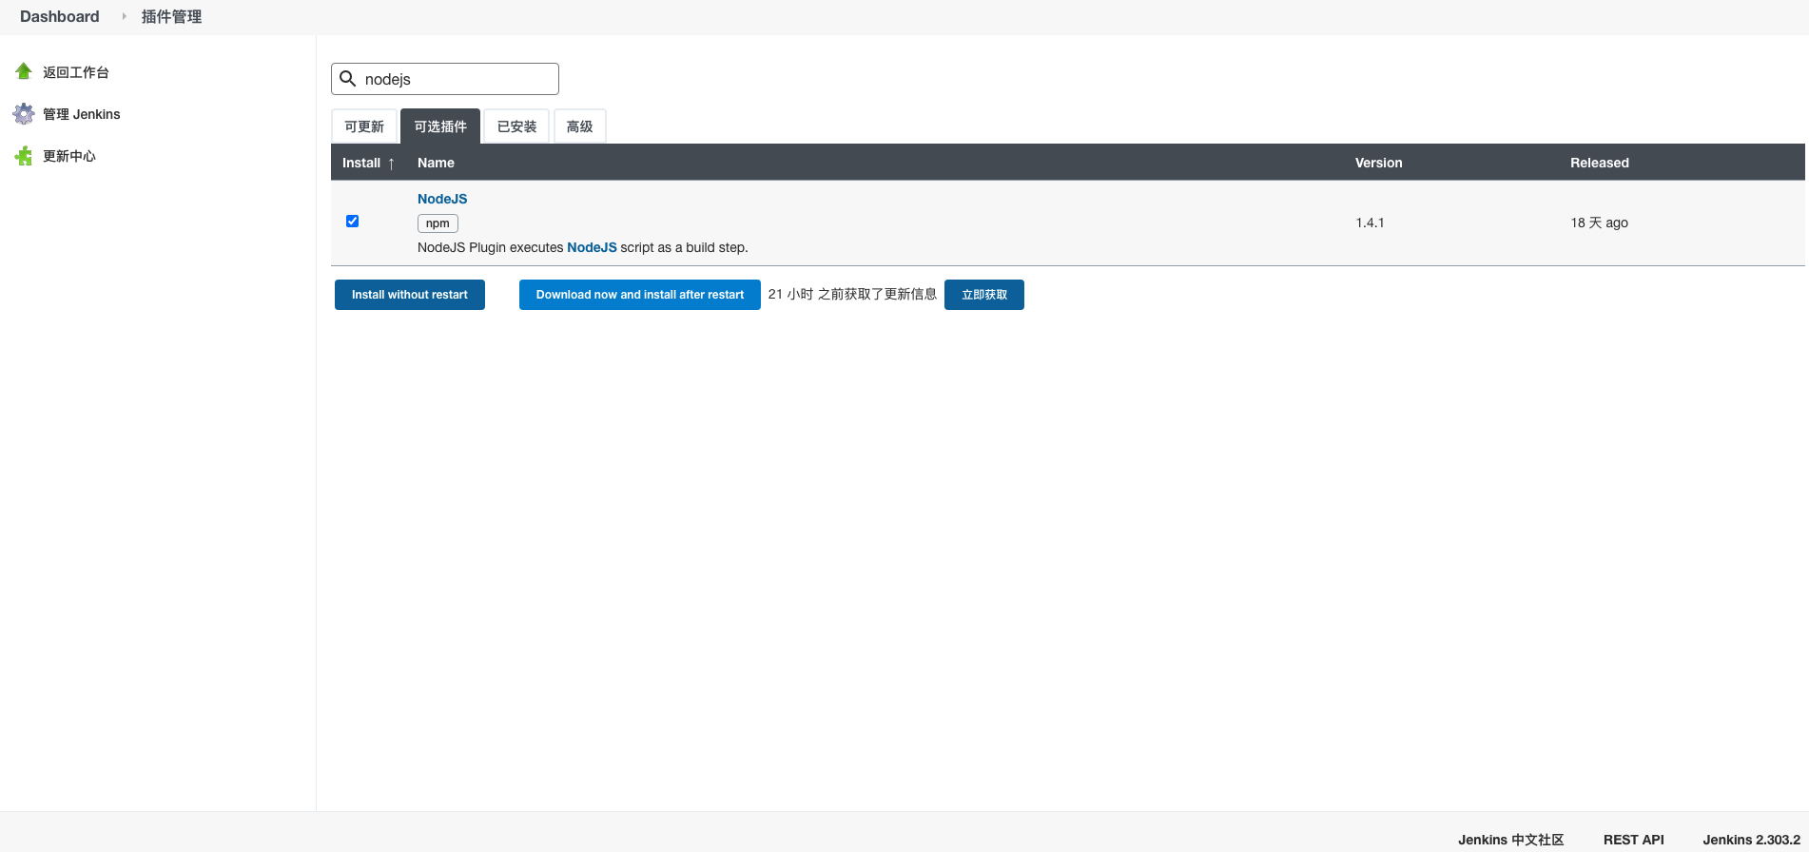Sort by the Install column header
Screen dimensions: 1809x852
(x=368, y=163)
